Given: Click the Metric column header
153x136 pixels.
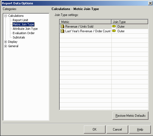Looking at the screenshot, I should point(85,22).
